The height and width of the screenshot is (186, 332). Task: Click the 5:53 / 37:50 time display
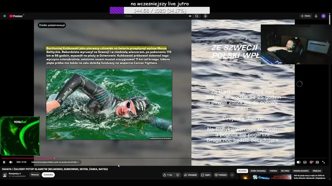pyautogui.click(x=21, y=162)
